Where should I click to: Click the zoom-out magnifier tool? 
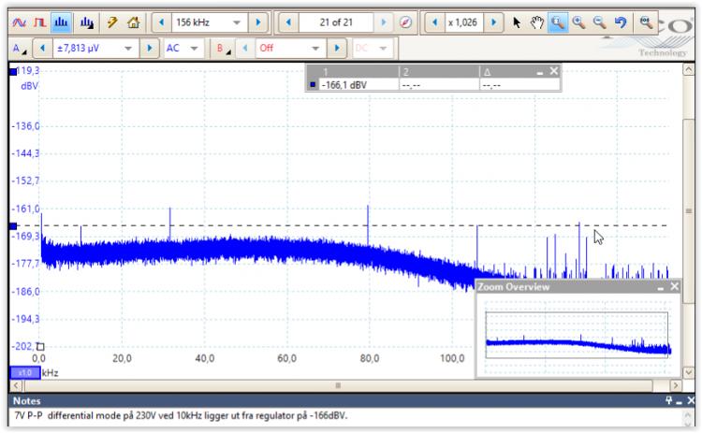tap(599, 21)
